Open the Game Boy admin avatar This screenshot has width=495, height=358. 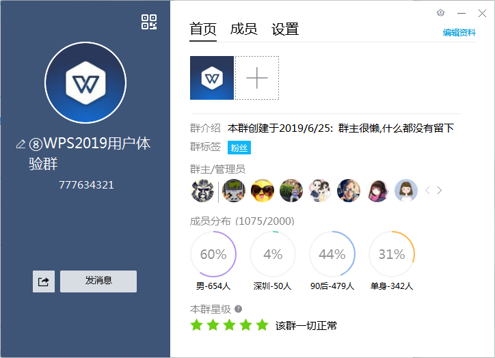click(234, 191)
